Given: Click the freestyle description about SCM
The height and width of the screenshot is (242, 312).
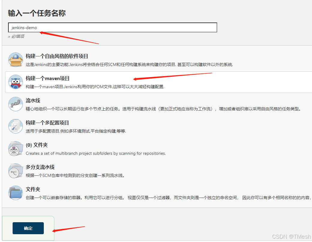Looking at the screenshot, I should coord(129,65).
